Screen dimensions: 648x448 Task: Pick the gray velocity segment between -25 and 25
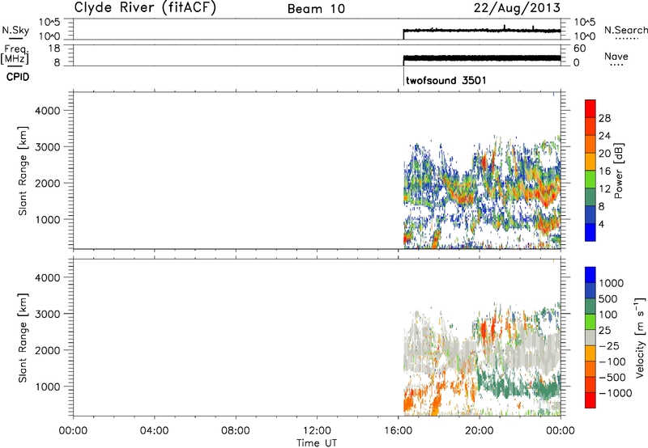590,337
